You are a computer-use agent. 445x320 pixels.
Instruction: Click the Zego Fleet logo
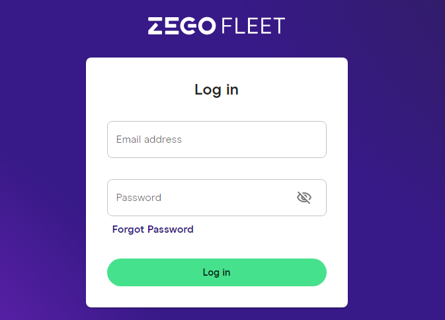(x=216, y=26)
